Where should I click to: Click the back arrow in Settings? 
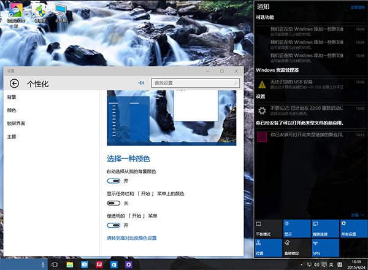point(15,83)
